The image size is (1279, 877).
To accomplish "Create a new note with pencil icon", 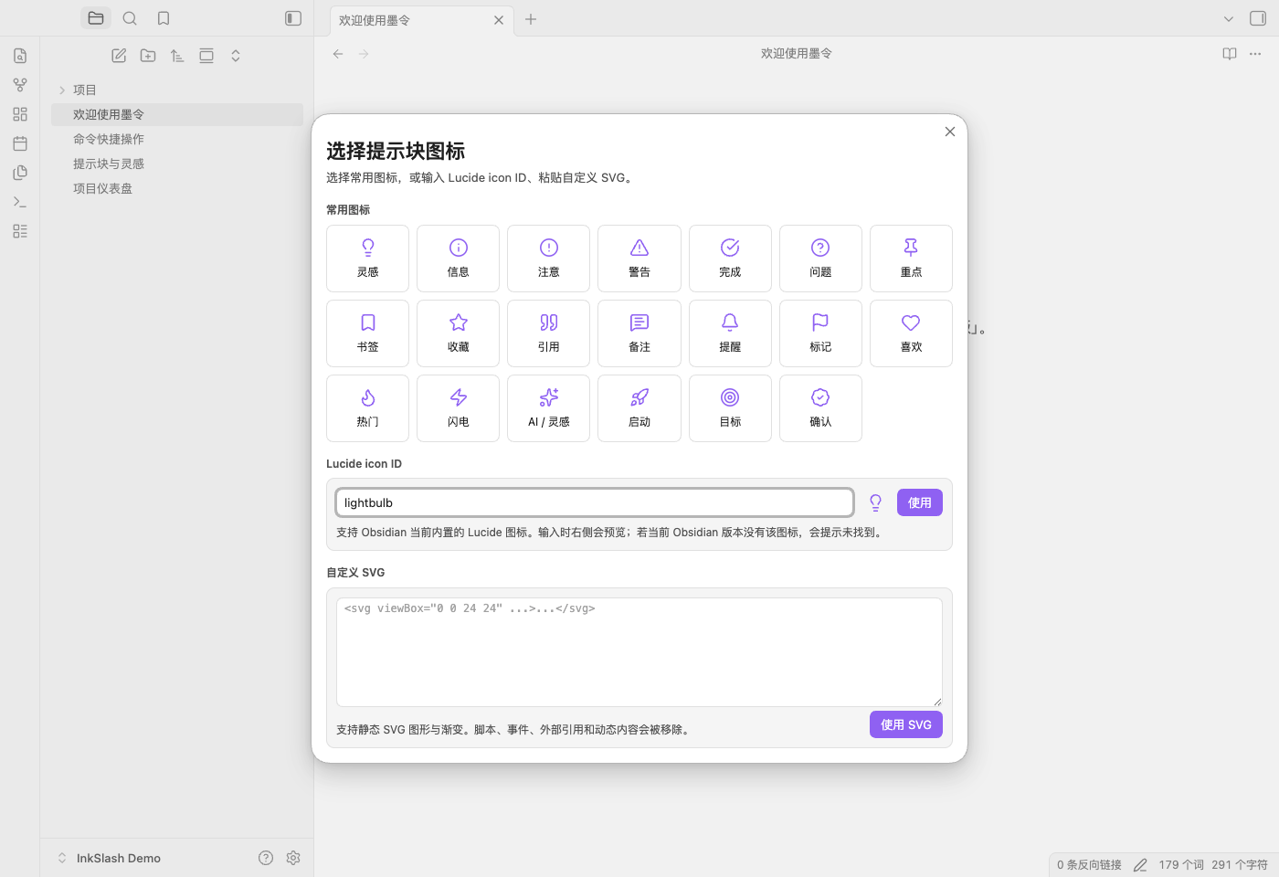I will click(x=119, y=56).
